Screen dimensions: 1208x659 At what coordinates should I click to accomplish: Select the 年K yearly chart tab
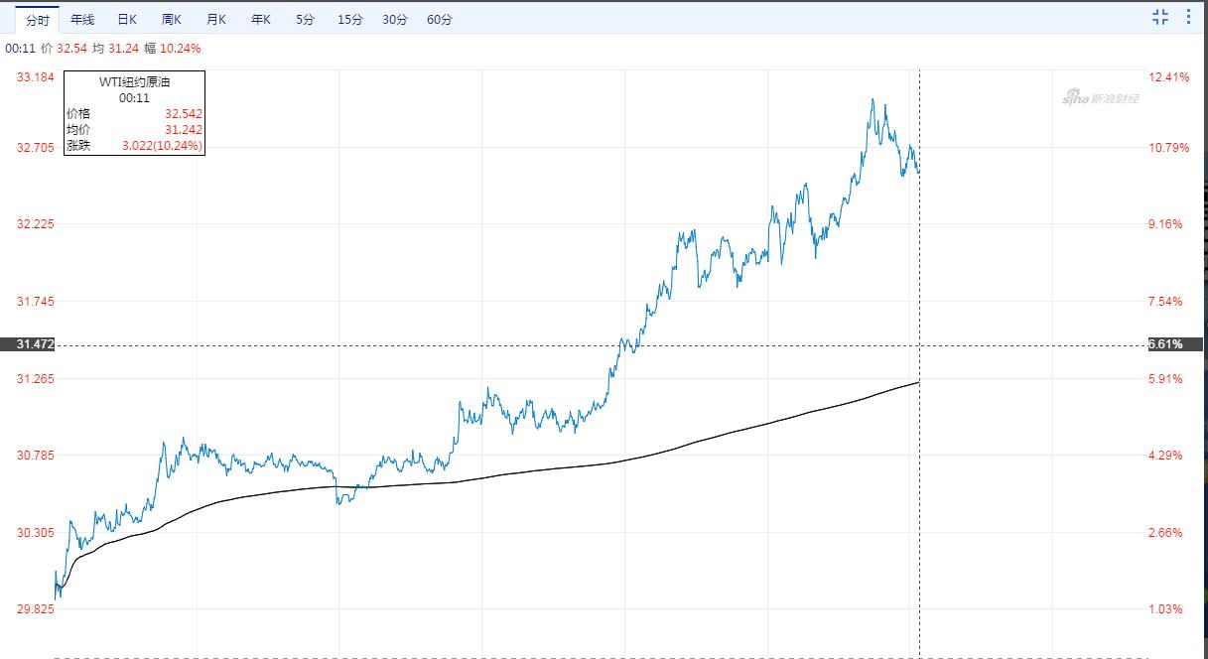(261, 20)
